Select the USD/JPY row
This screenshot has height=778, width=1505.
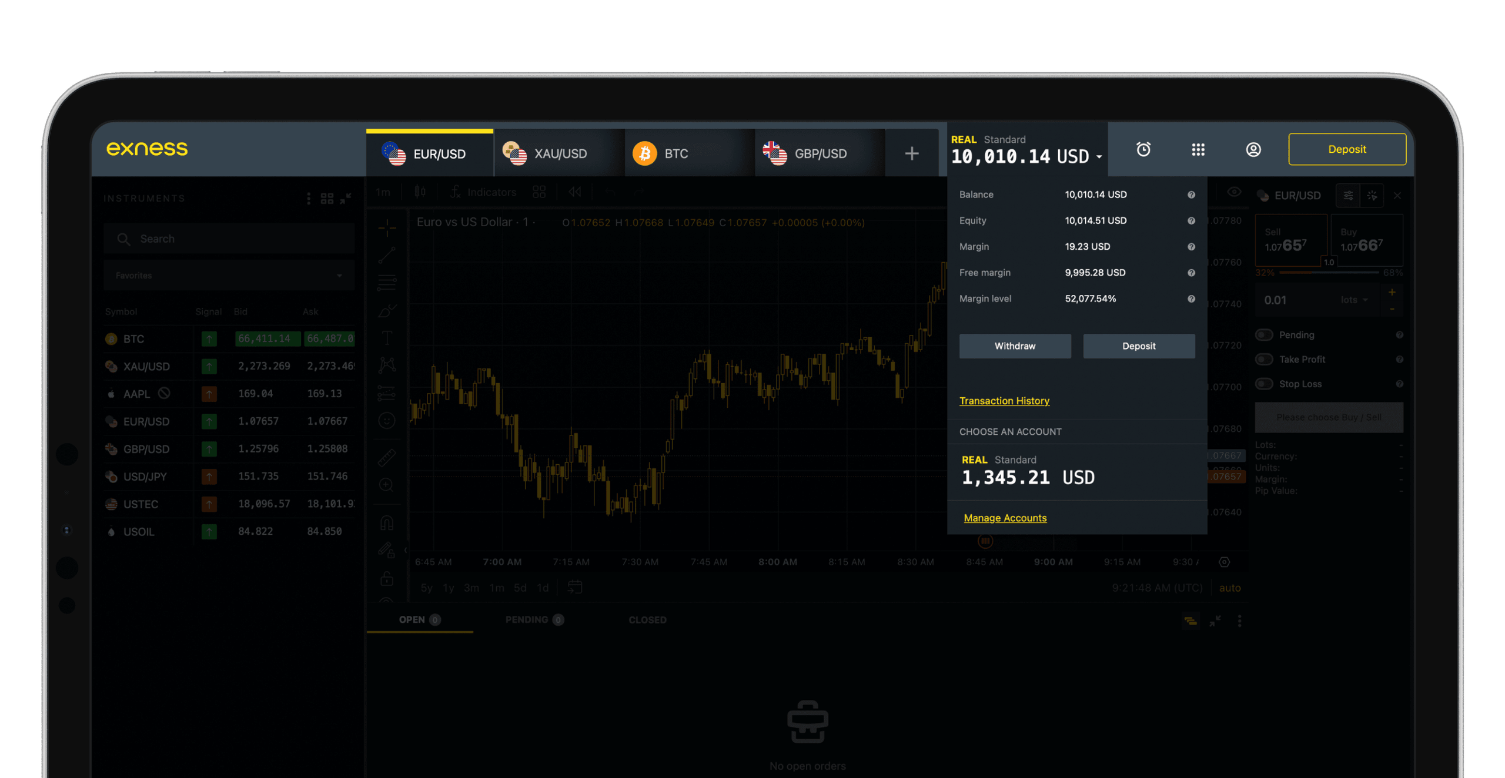pos(229,476)
